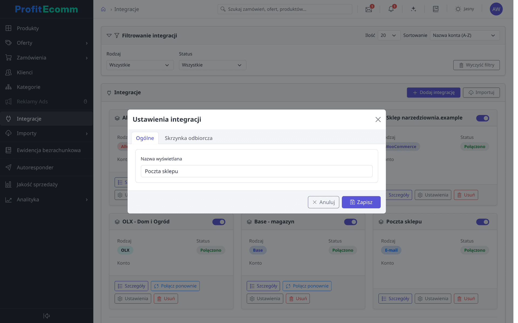Toggle Base - magazyn integration switch
The height and width of the screenshot is (323, 518).
350,222
